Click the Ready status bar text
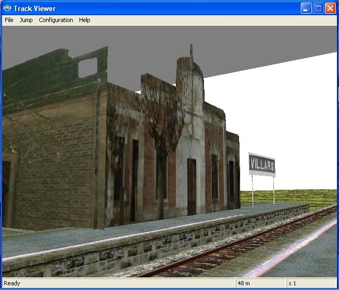The image size is (339, 290). pos(12,283)
